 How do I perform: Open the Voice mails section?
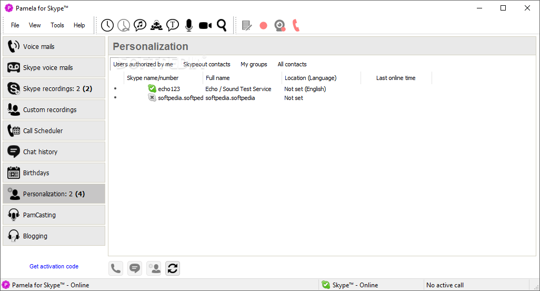54,46
